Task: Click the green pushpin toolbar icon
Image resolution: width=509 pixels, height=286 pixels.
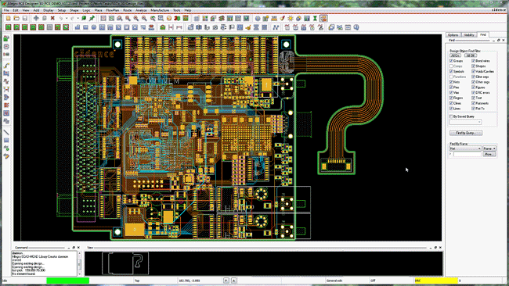Action: (92, 19)
